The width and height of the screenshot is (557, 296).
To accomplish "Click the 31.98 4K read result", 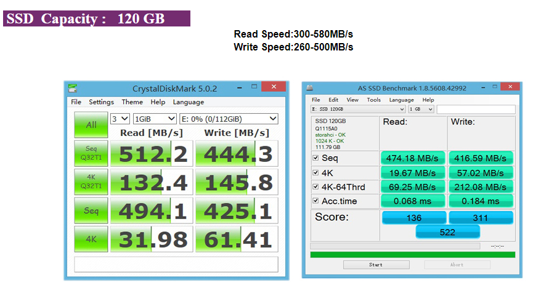I will pos(152,239).
